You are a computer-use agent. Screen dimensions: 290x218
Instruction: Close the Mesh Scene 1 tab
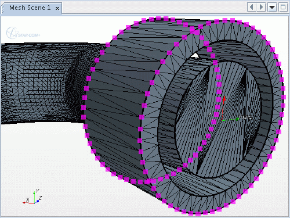click(57, 8)
